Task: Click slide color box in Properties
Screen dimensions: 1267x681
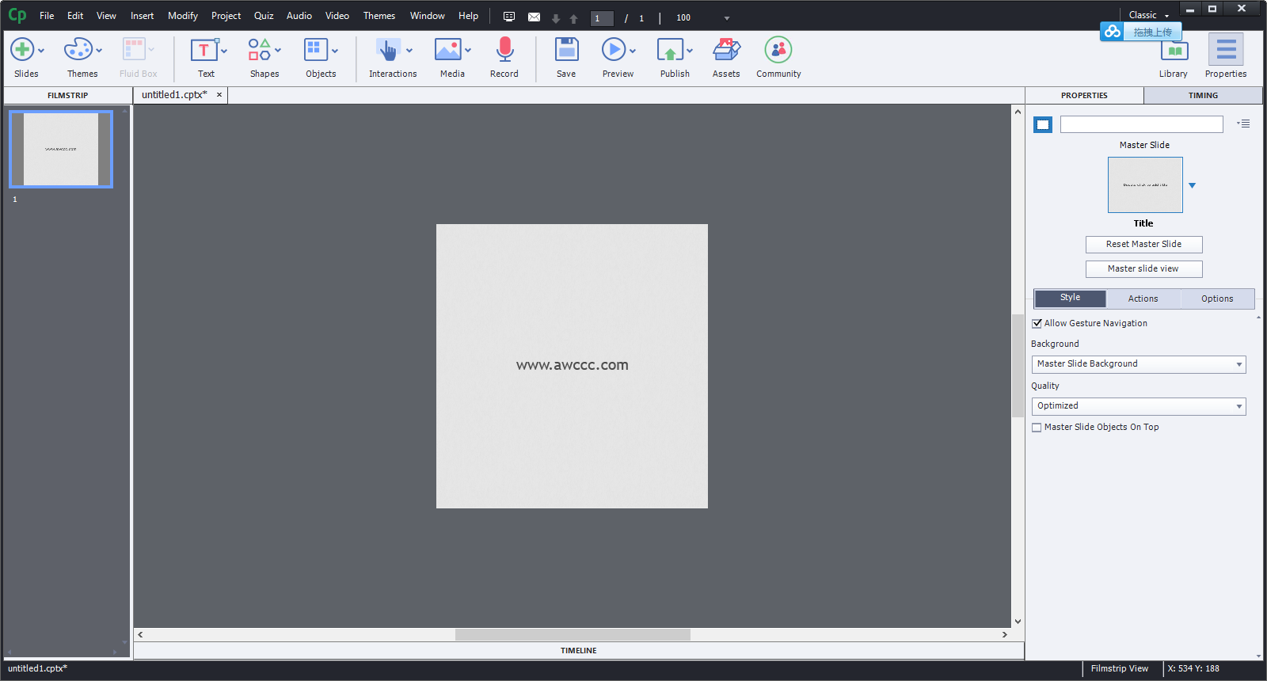Action: pyautogui.click(x=1043, y=124)
